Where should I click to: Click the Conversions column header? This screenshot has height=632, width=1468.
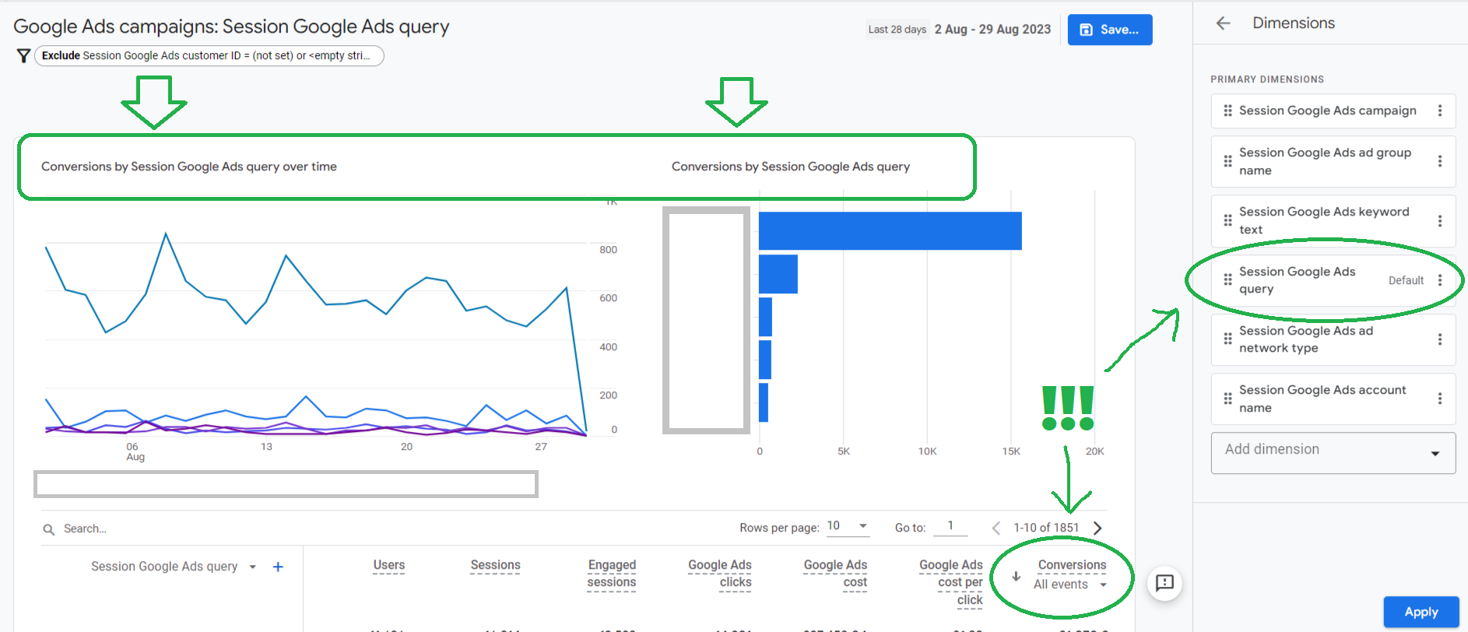click(1072, 565)
